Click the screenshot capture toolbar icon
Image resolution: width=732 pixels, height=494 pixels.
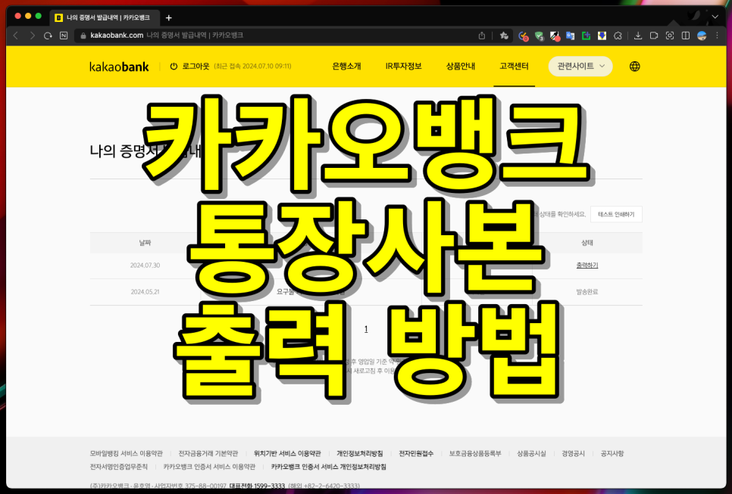[669, 36]
